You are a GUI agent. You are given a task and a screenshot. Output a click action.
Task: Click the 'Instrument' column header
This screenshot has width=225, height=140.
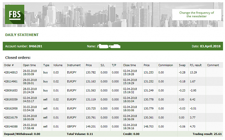point(74,65)
